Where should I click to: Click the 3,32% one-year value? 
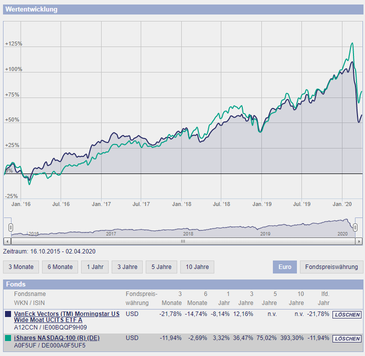coord(221,338)
